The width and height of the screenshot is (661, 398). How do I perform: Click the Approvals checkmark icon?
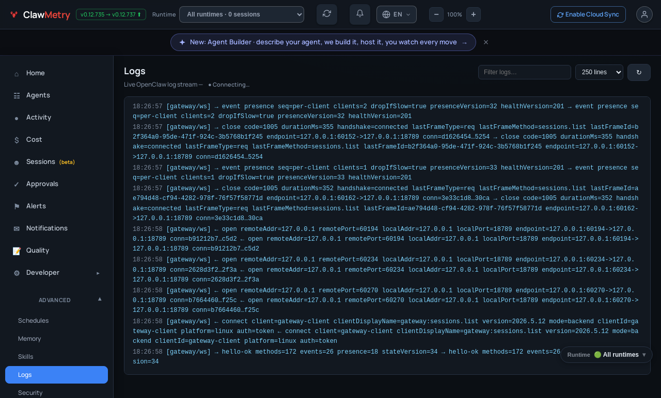tap(17, 185)
